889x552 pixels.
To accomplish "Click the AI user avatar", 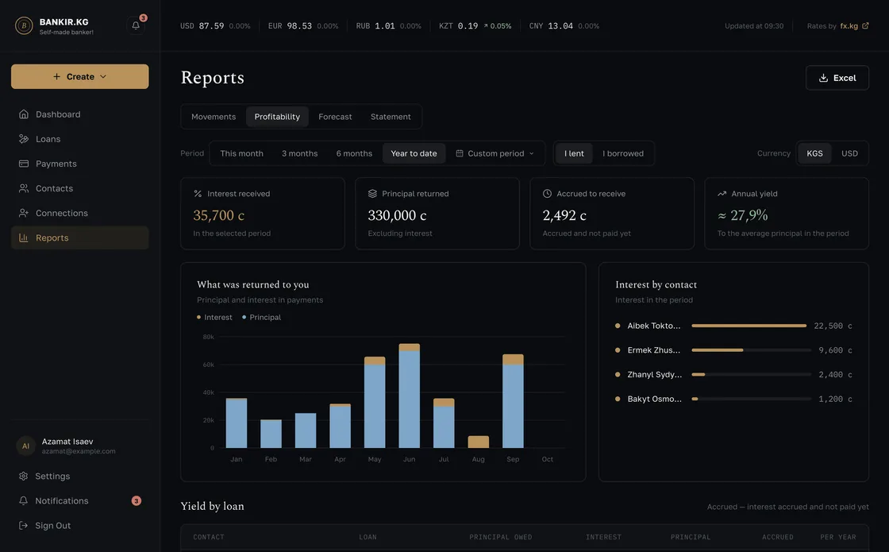I will pyautogui.click(x=25, y=446).
